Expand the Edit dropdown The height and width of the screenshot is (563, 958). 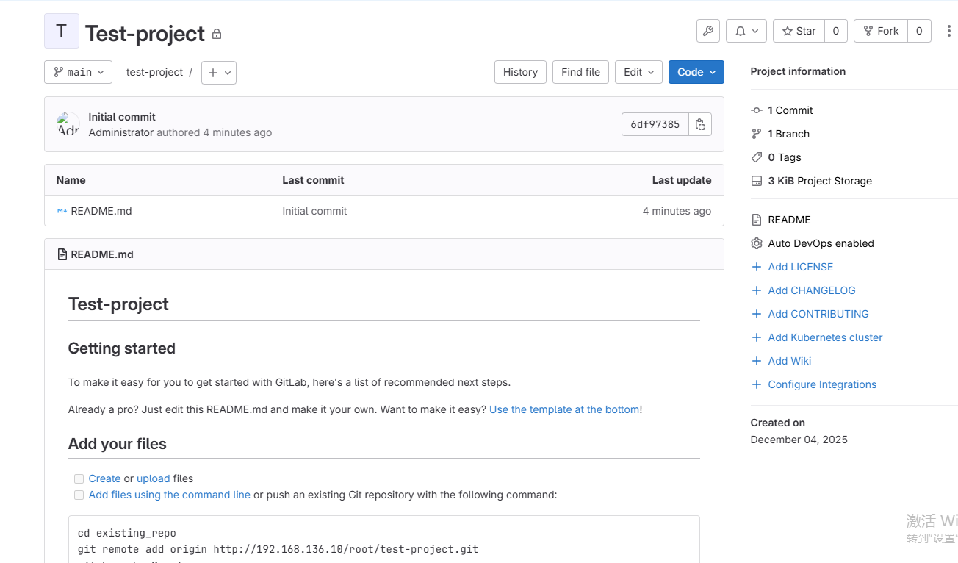coord(638,72)
